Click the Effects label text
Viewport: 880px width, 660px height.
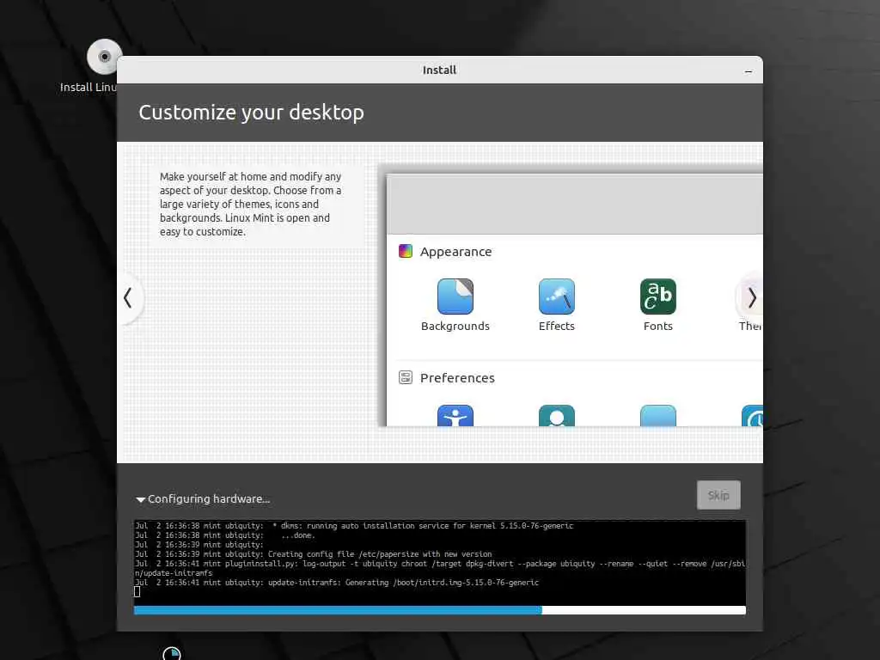(x=557, y=326)
